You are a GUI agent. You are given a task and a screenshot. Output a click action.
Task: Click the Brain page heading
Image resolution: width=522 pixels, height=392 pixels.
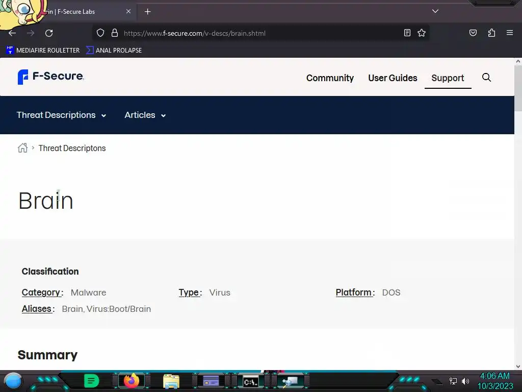(45, 200)
